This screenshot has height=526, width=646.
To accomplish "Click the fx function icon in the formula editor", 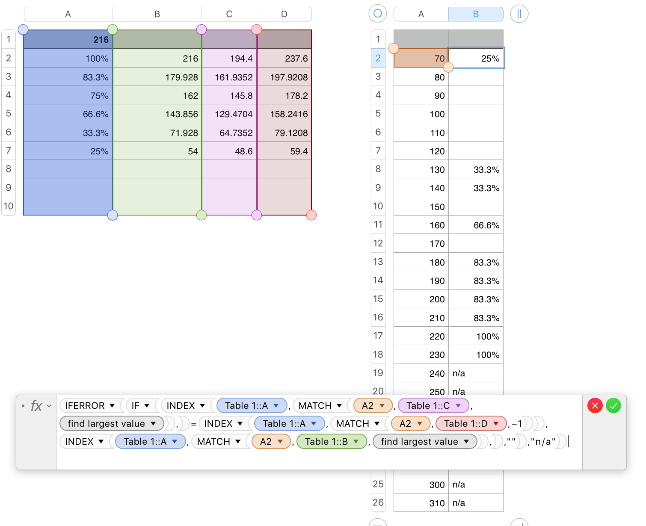I will tap(36, 405).
